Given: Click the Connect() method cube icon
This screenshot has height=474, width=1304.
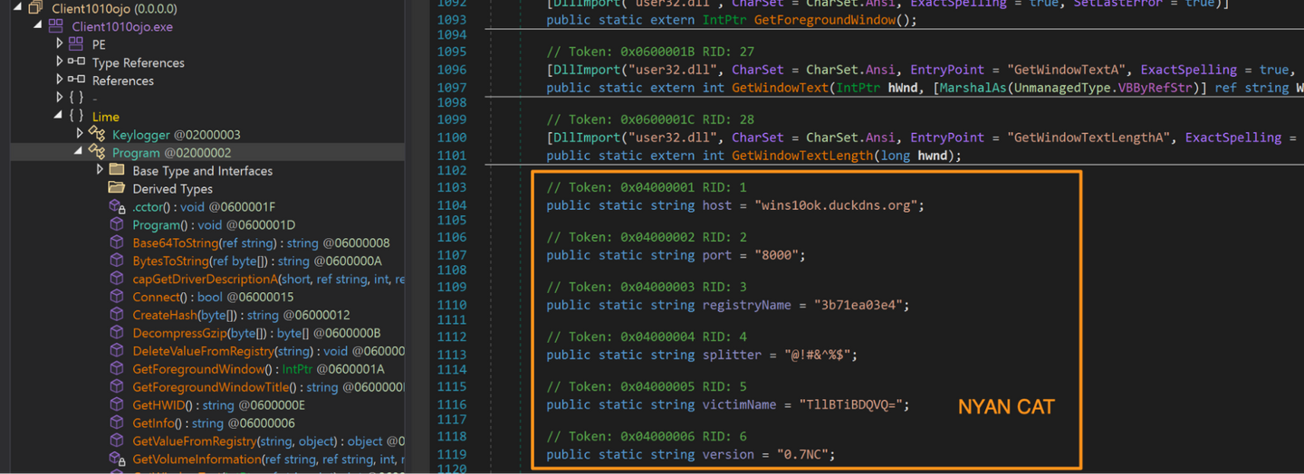Looking at the screenshot, I should click(x=117, y=297).
